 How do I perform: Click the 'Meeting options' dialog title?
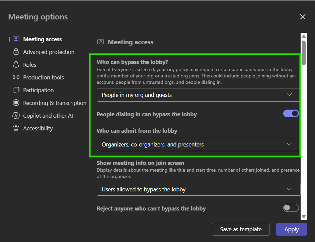tap(38, 17)
